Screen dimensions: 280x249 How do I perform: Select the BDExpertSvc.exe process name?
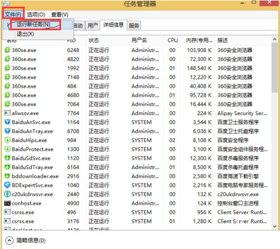(32, 185)
